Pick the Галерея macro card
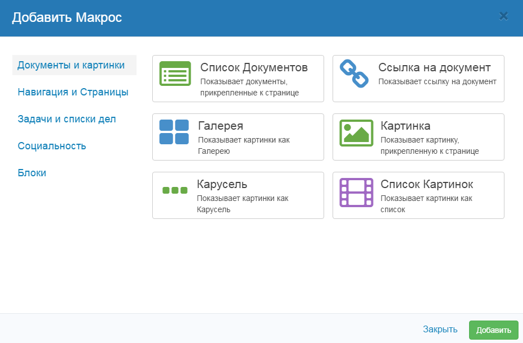Viewport: 523px width, 343px height. [238, 136]
